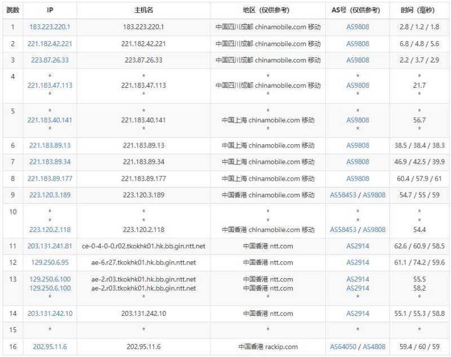Select time cell 60.4 / 57.9 / 61
Screen dimensions: 451x357
pos(419,179)
